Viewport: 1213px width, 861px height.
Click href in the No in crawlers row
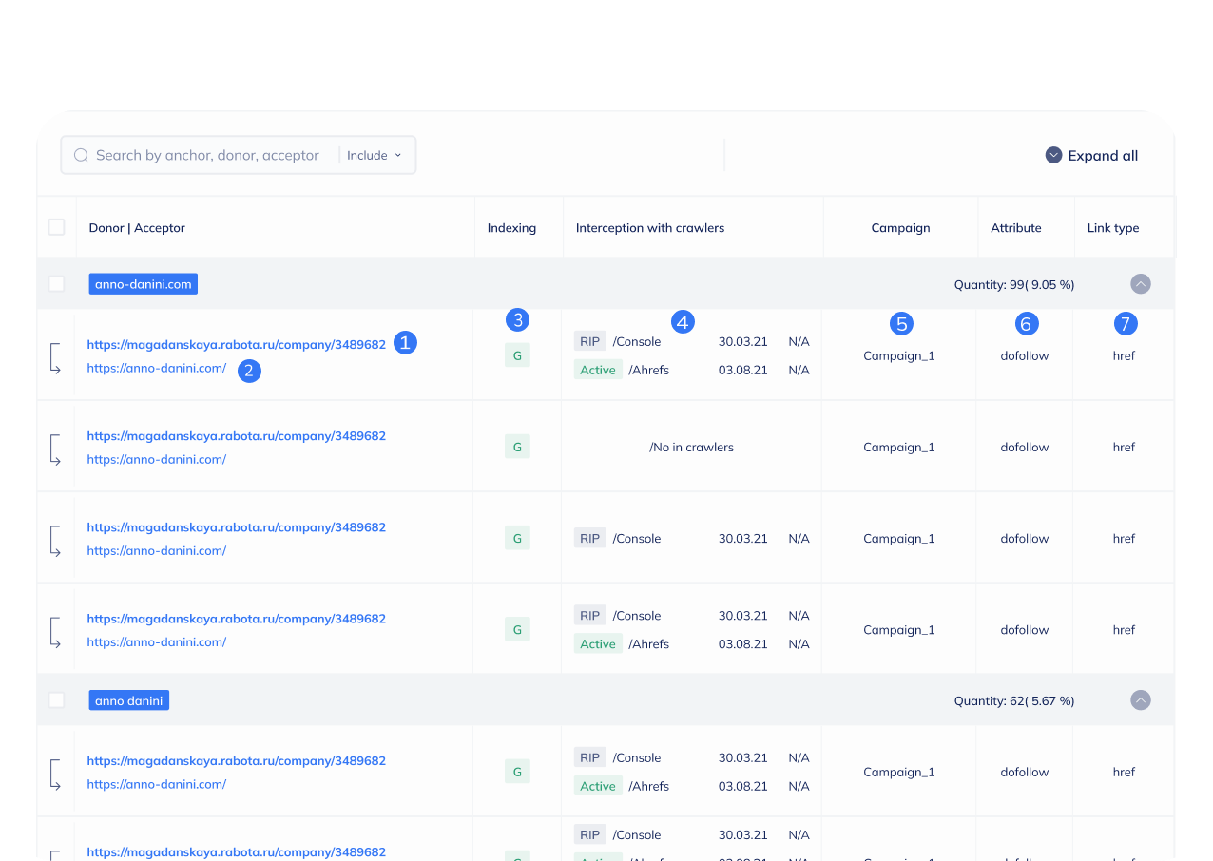tap(1124, 447)
